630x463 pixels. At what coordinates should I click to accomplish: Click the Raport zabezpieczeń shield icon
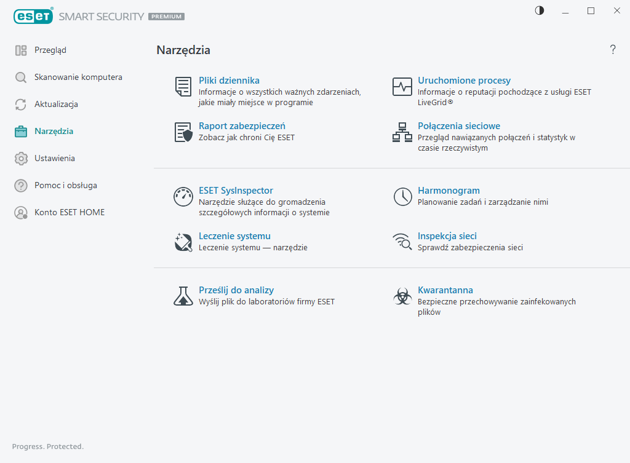183,132
